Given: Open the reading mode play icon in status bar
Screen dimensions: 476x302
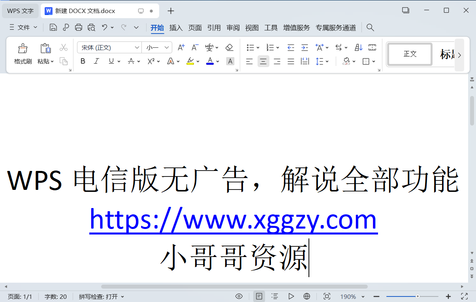Looking at the screenshot, I should point(291,296).
